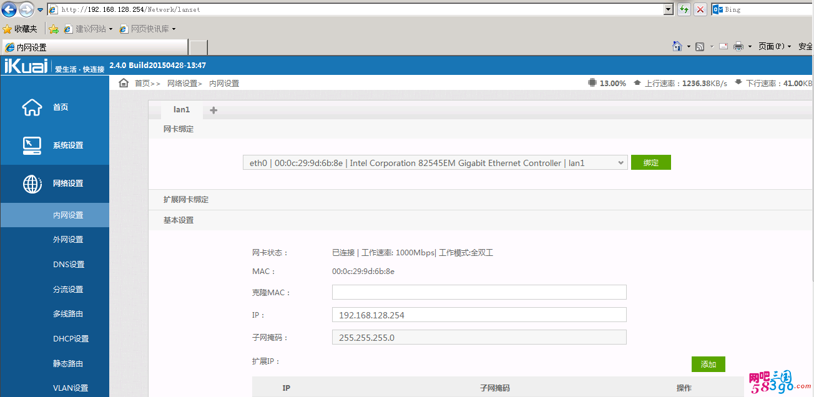The height and width of the screenshot is (397, 814).
Task: Click the 操作 table column header
Action: pos(684,388)
